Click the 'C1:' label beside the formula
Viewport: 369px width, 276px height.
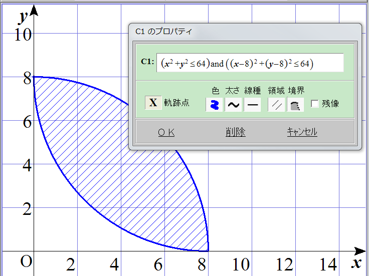pos(147,62)
